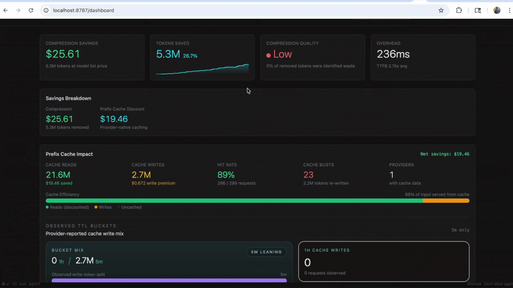The image size is (513, 288).
Task: Reload the dashboard page
Action: point(31,10)
